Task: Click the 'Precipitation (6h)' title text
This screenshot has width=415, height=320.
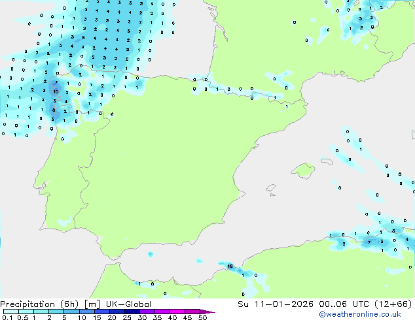Action: click(39, 304)
